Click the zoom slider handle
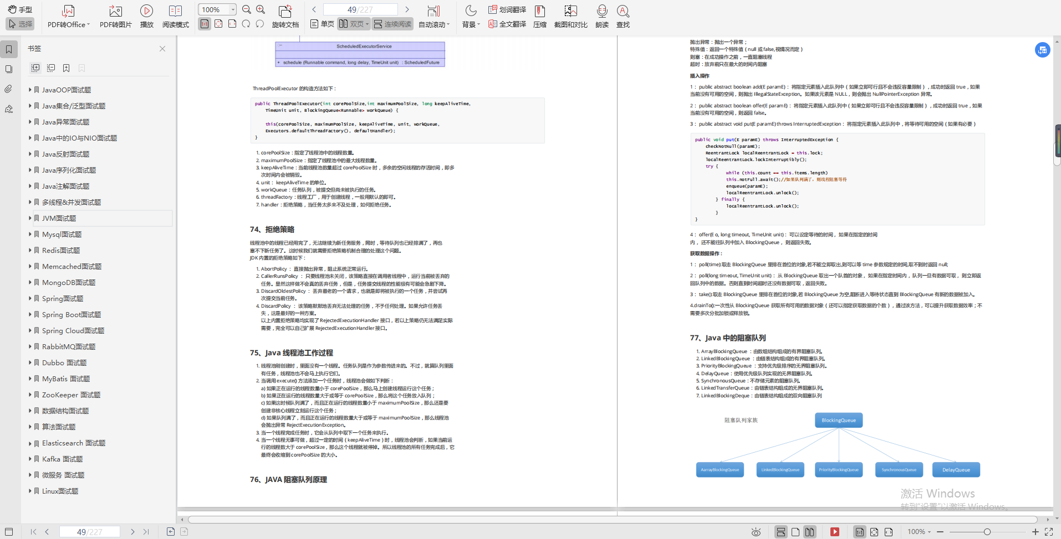The width and height of the screenshot is (1061, 539). (x=987, y=532)
